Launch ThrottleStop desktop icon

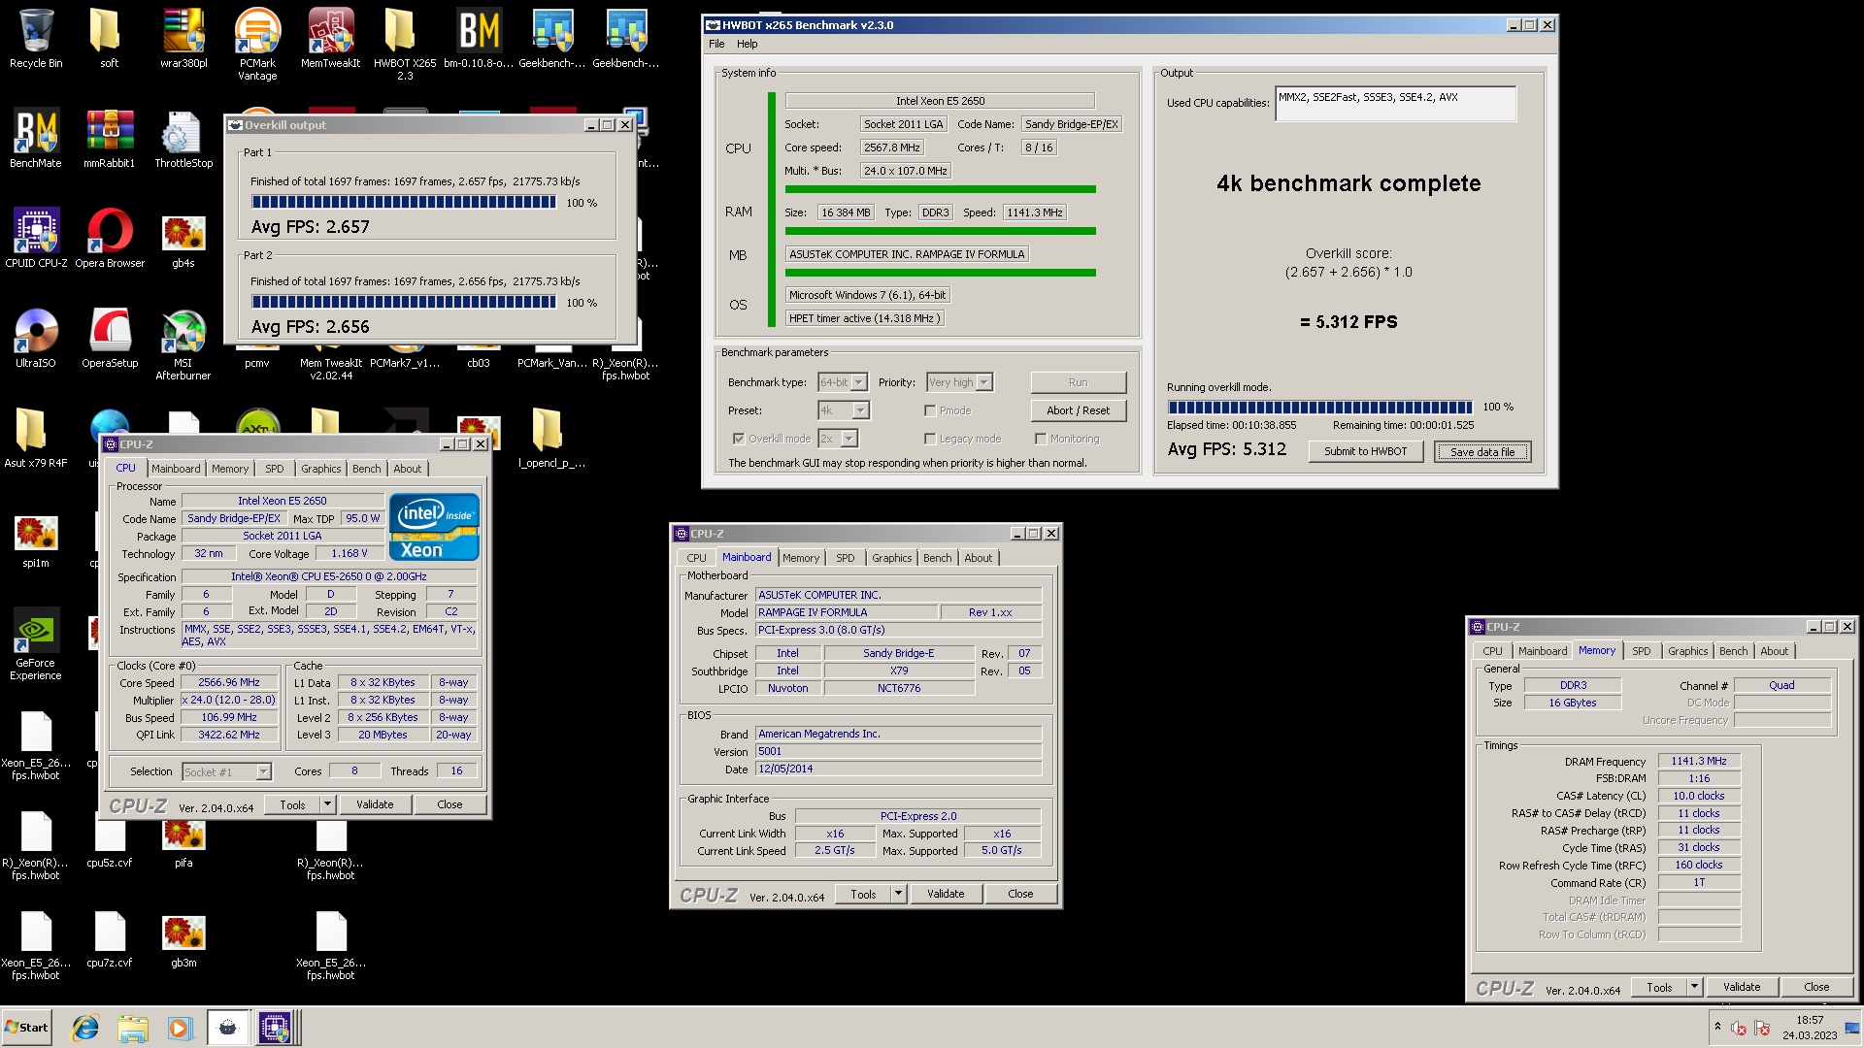pos(183,139)
